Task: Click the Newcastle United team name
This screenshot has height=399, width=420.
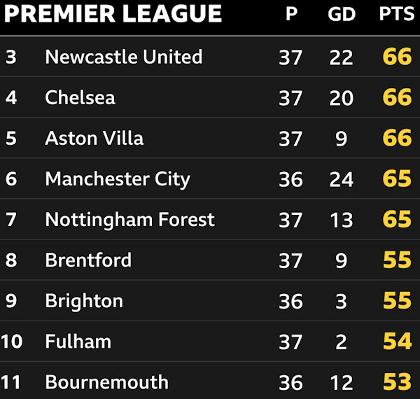Action: pyautogui.click(x=124, y=57)
